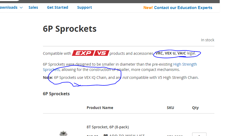Click the heart wish list icon
This screenshot has width=229, height=136.
[x=105, y=135]
